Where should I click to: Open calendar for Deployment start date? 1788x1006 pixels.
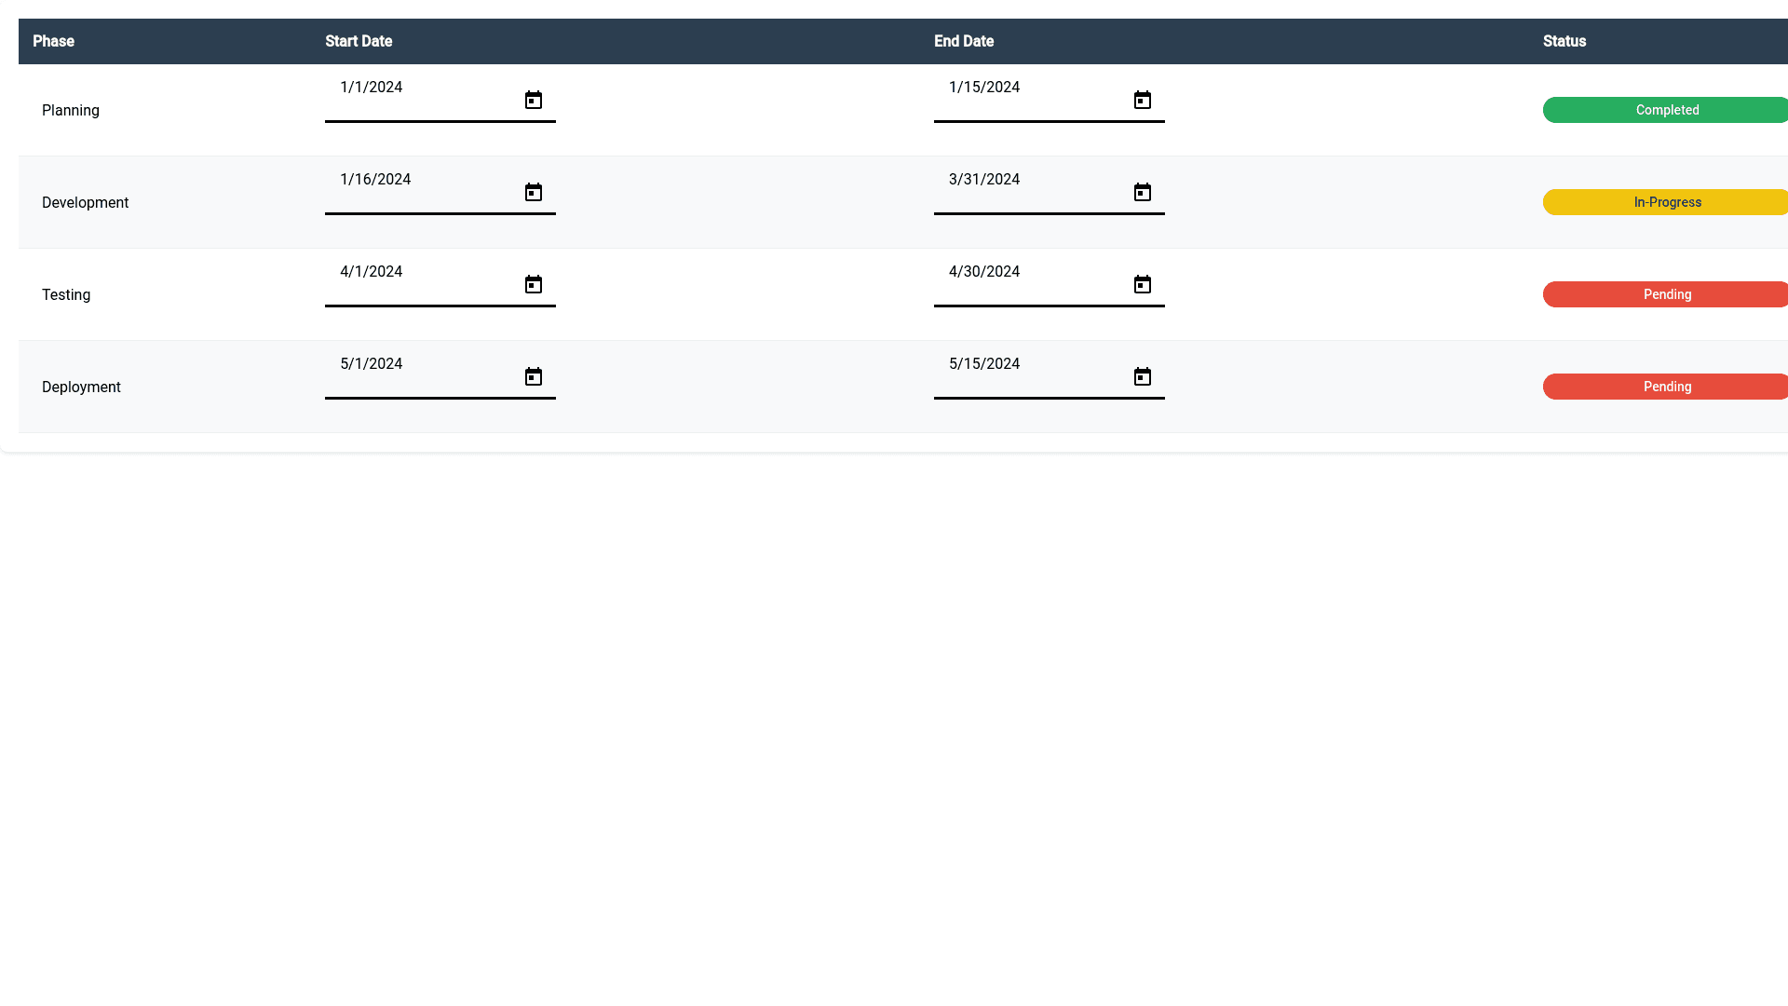[x=533, y=376]
